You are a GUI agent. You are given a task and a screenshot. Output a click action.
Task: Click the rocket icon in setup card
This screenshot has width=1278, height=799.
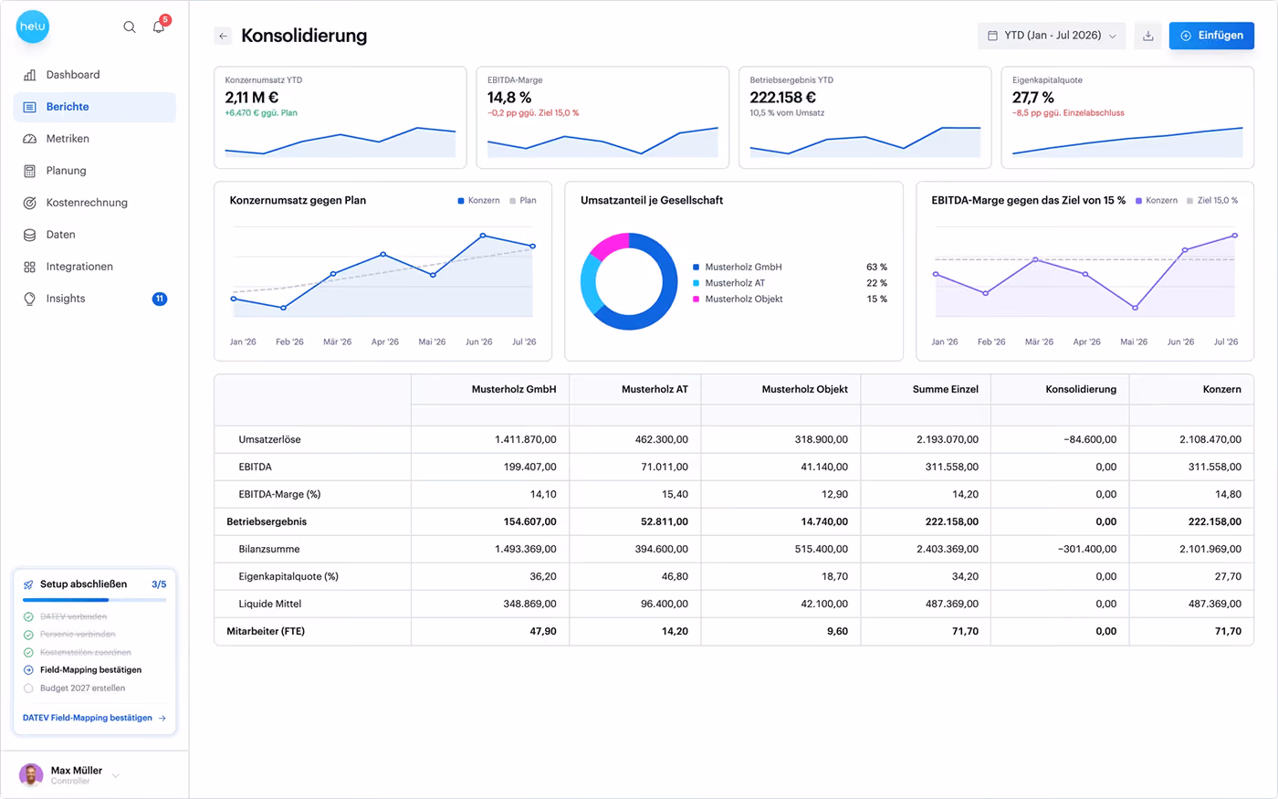[28, 584]
